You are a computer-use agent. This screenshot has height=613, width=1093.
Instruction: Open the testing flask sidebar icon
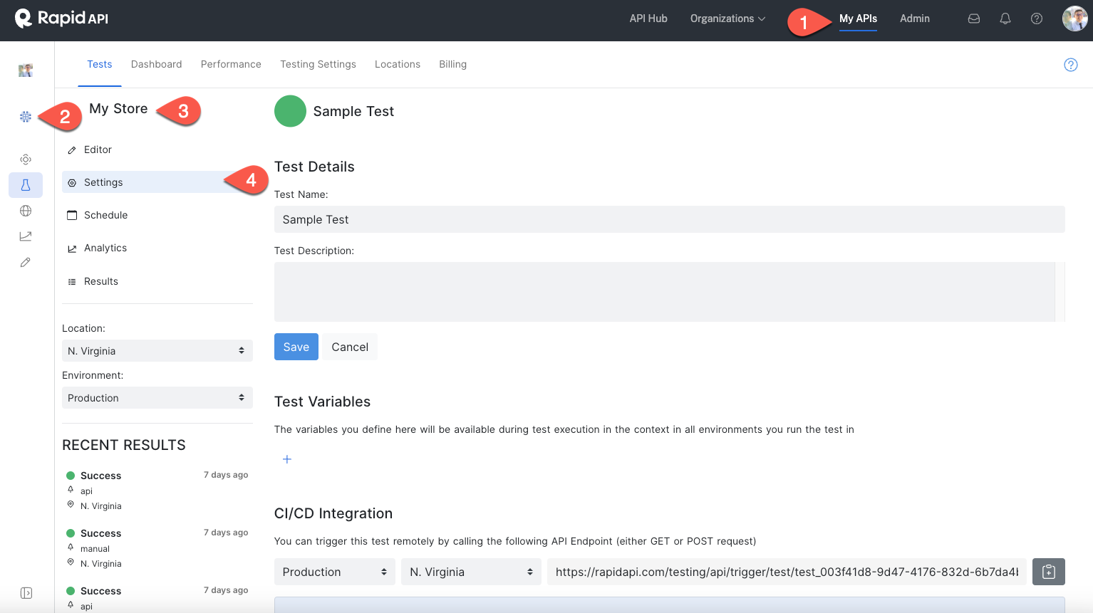coord(26,185)
